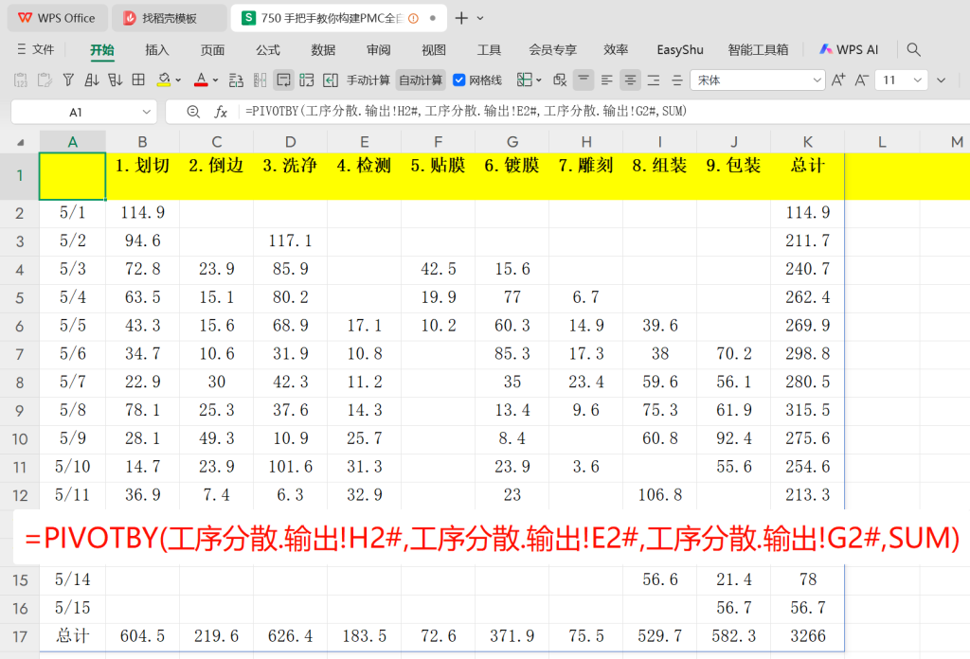Screen dimensions: 970x659
Task: Click the freeze panes grid icon
Action: (525, 80)
